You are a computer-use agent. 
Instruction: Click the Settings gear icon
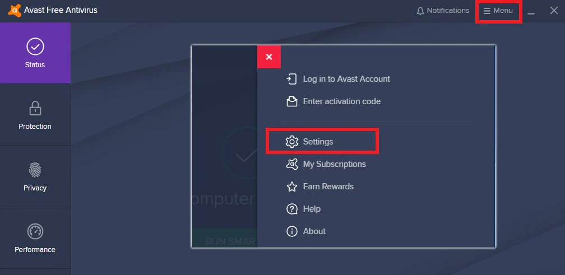[292, 142]
